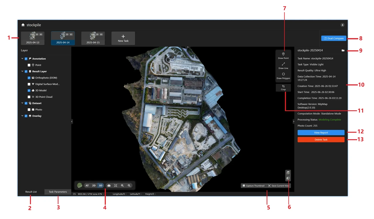
Task: Switch to the Task Parameters tab
Action: (58, 192)
